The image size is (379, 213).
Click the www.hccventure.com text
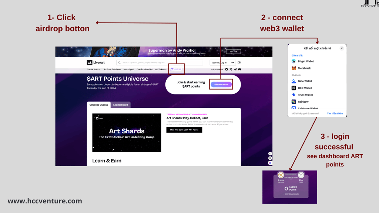[45, 201]
